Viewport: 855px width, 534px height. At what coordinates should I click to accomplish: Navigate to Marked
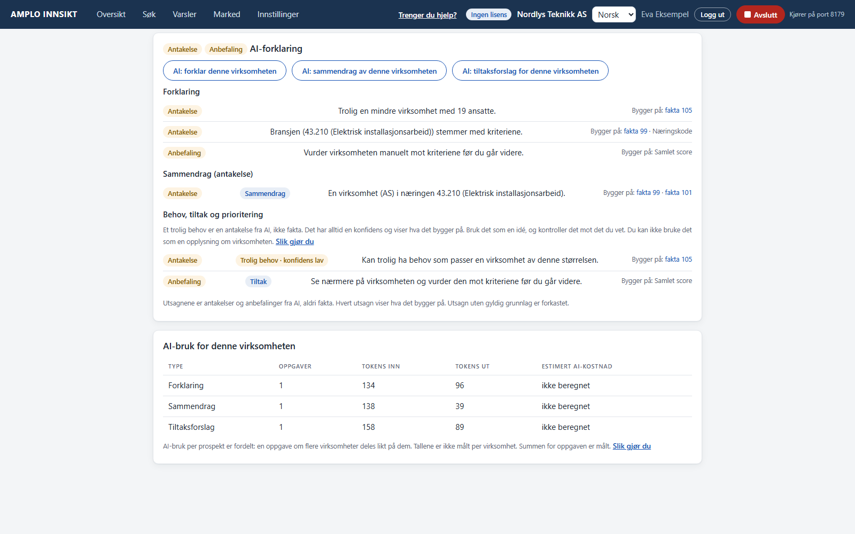(x=227, y=14)
